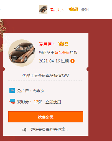Click the blue ad-free AD icon
This screenshot has height=141, width=112.
12,90
